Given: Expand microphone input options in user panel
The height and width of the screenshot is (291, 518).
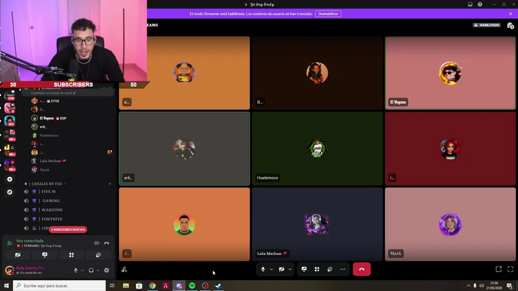Looking at the screenshot, I should (x=83, y=270).
